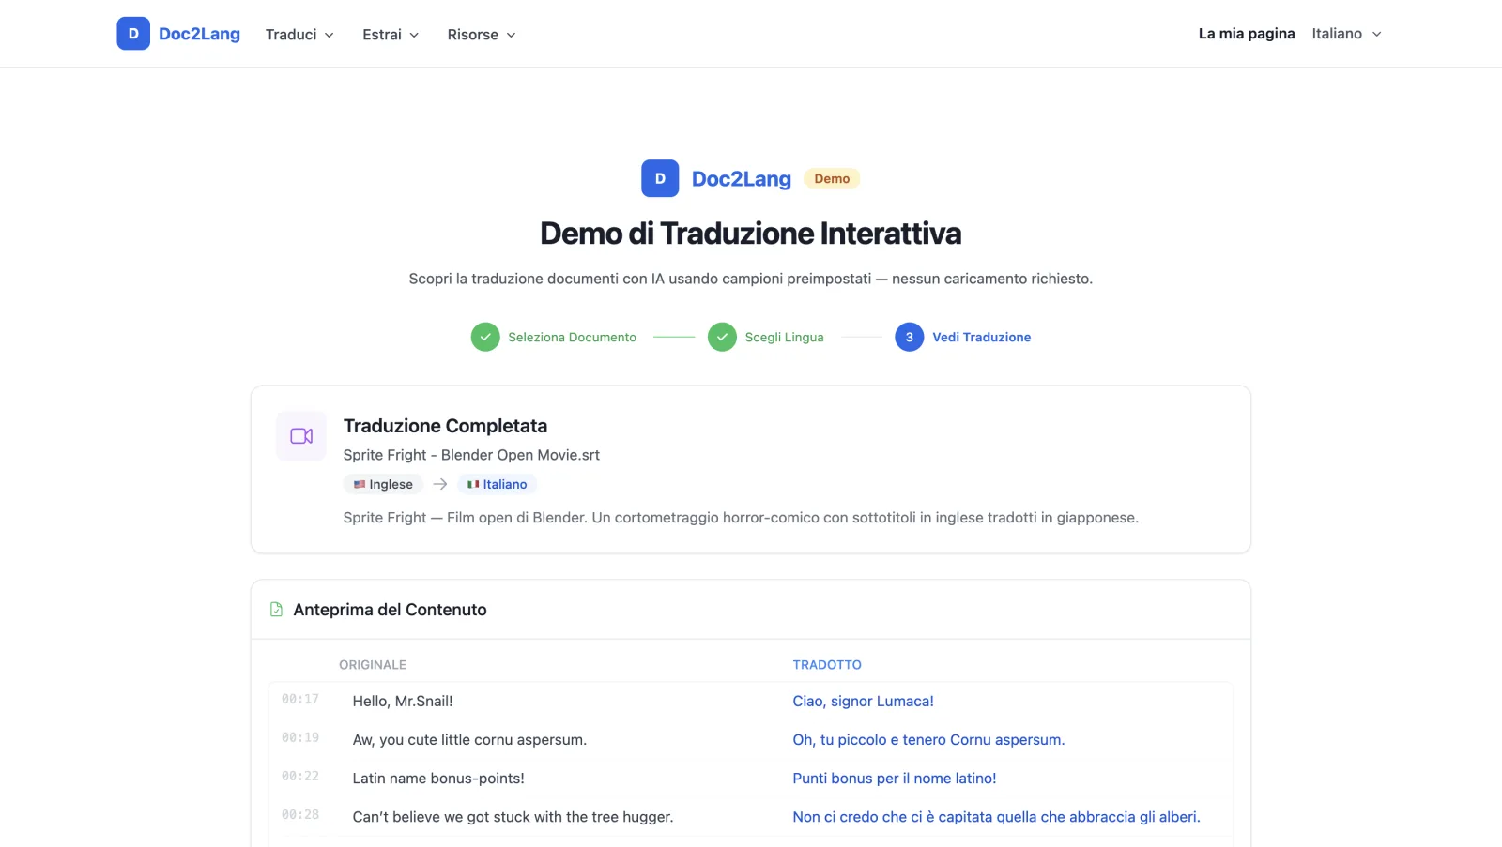Click 'Can't believe we got stuck' line
Viewport: 1502px width, 847px height.
[513, 817]
